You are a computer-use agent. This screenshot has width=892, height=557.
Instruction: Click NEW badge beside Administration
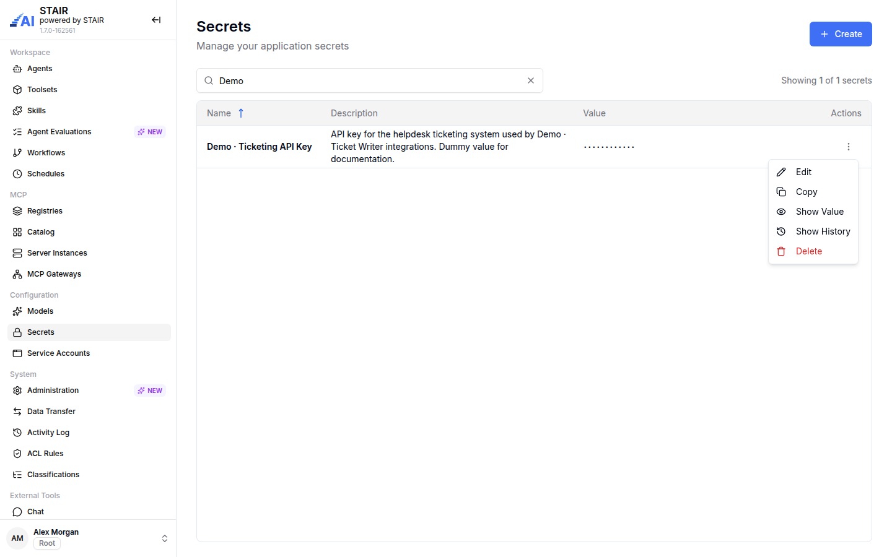pos(150,391)
